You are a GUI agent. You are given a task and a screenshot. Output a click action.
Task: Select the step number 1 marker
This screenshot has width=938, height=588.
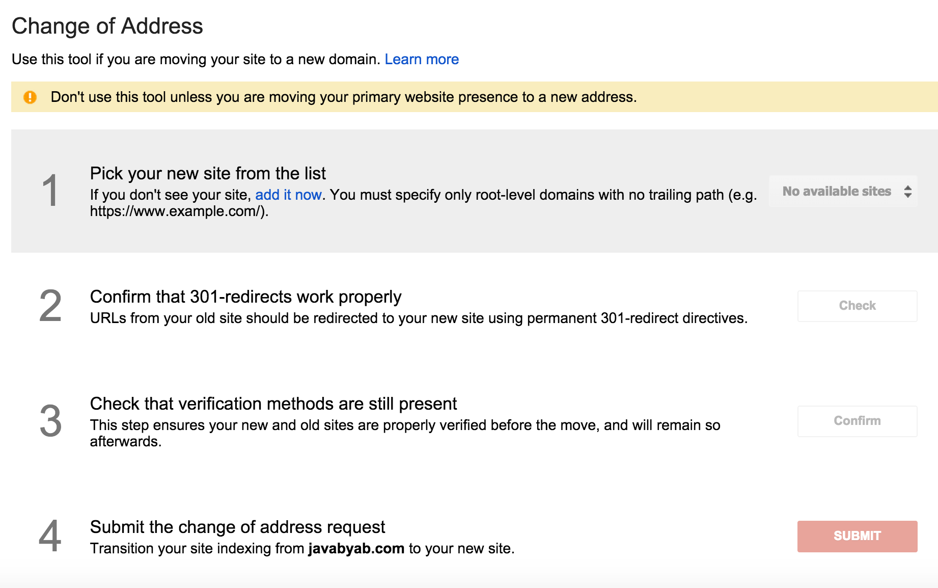(x=50, y=191)
